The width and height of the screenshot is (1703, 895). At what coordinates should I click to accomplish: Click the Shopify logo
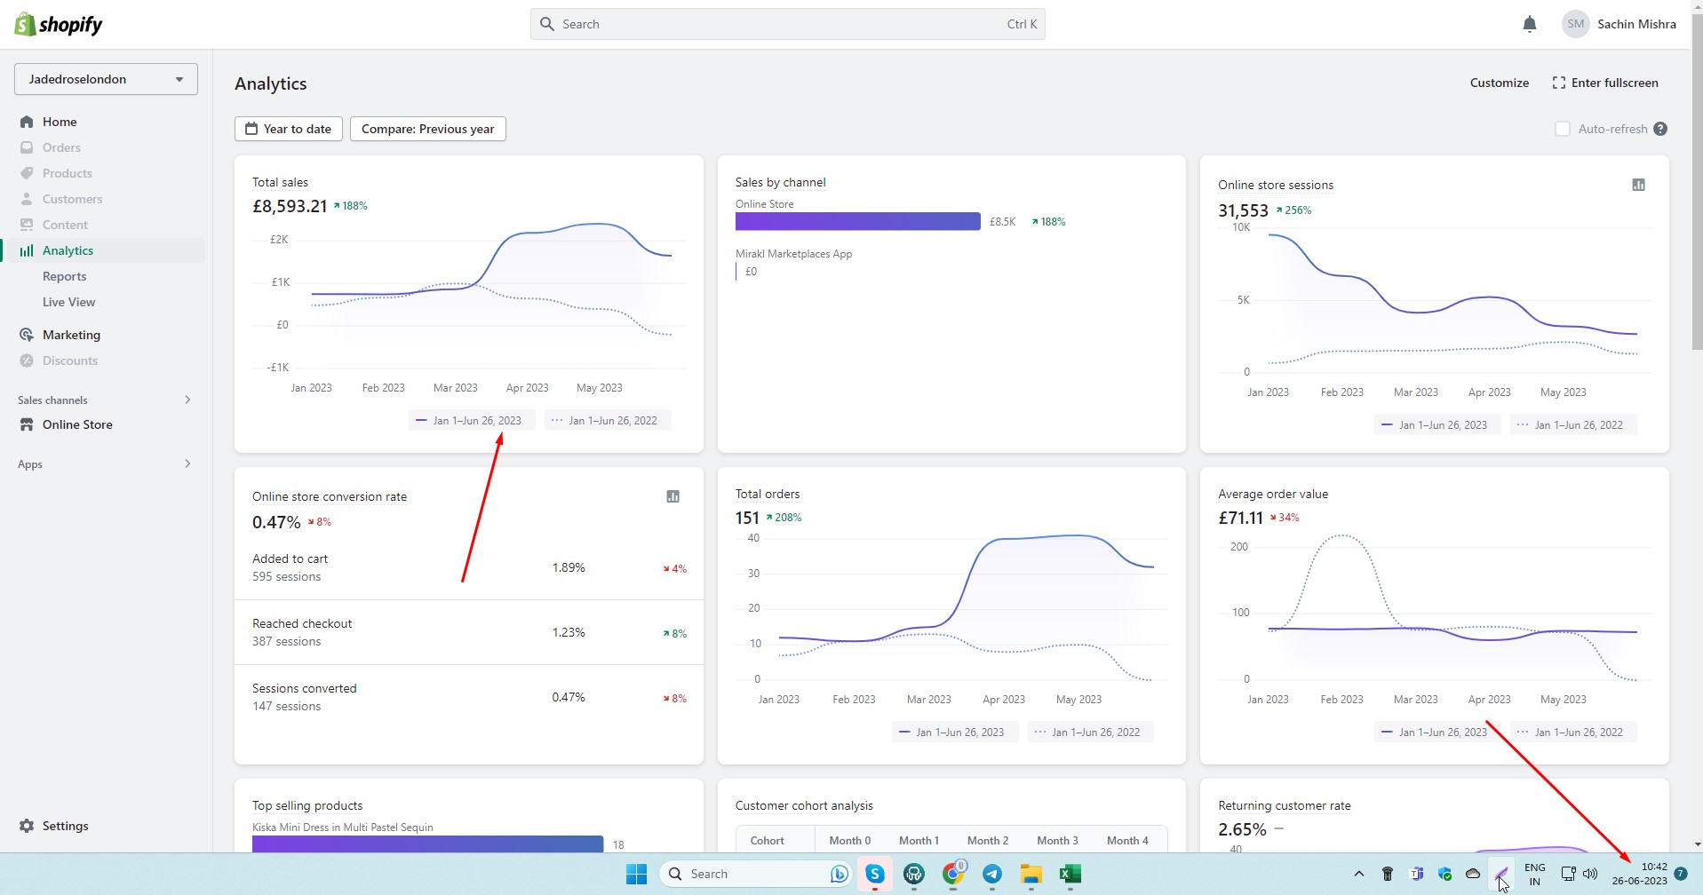(x=59, y=24)
